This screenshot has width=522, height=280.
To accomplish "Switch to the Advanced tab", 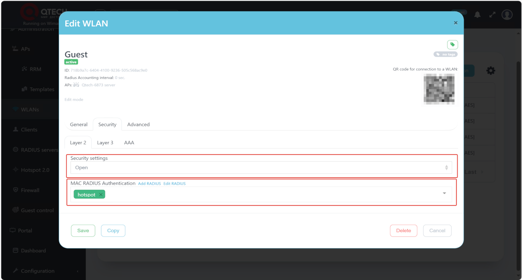I will (138, 125).
